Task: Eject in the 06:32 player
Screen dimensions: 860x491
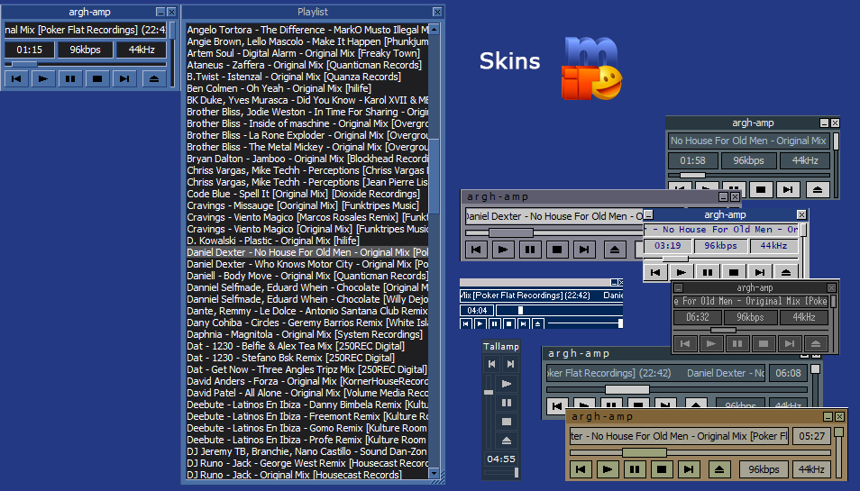Action: pyautogui.click(x=816, y=343)
